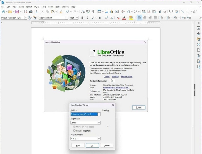
Task: Open Page numbers format dropdown
Action: [99, 139]
